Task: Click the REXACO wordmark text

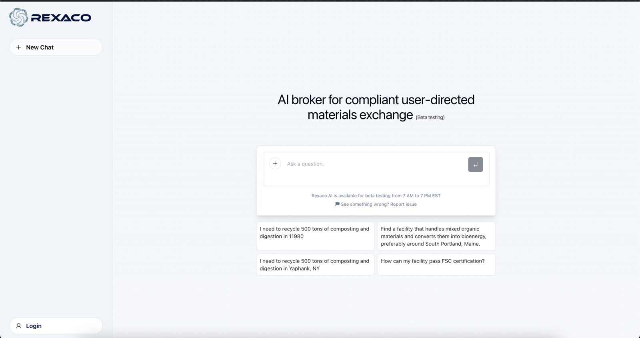Action: tap(61, 18)
